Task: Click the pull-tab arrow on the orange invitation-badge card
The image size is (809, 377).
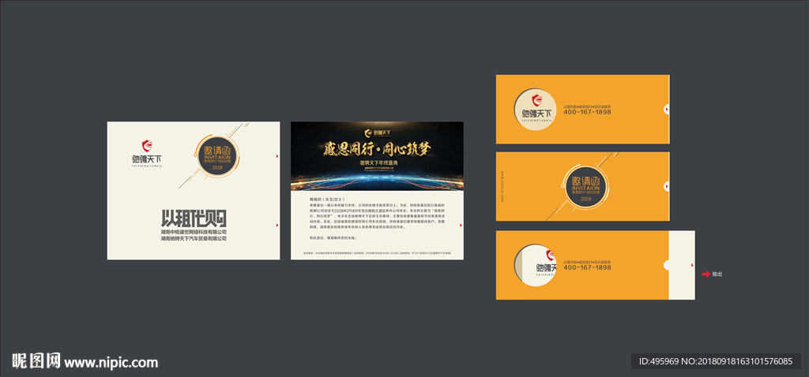Action: click(x=667, y=186)
